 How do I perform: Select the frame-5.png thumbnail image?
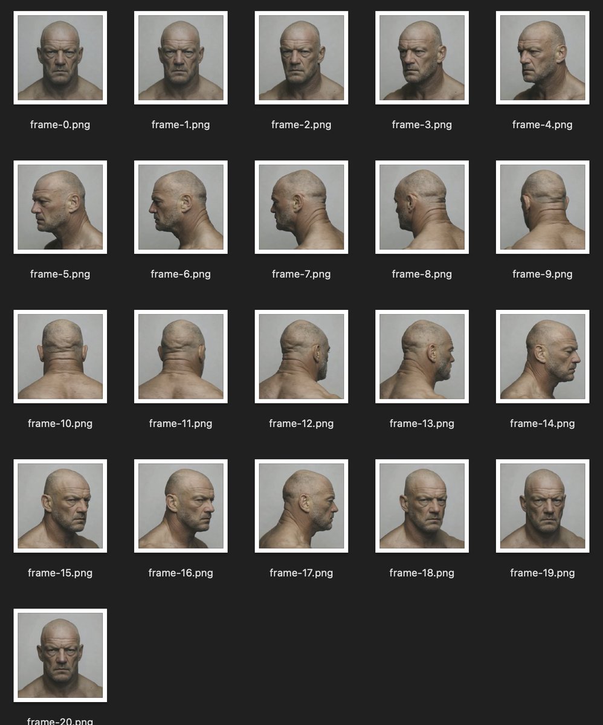click(60, 207)
